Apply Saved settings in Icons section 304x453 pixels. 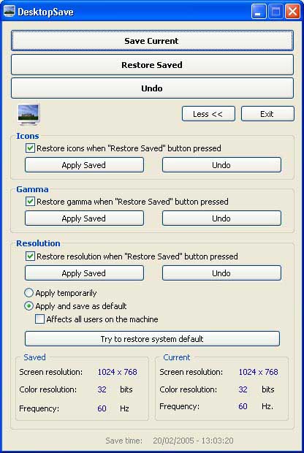84,165
